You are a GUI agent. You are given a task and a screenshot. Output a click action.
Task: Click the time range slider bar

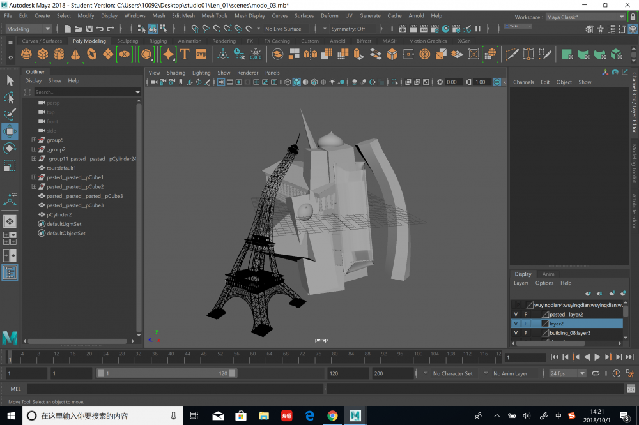point(166,373)
